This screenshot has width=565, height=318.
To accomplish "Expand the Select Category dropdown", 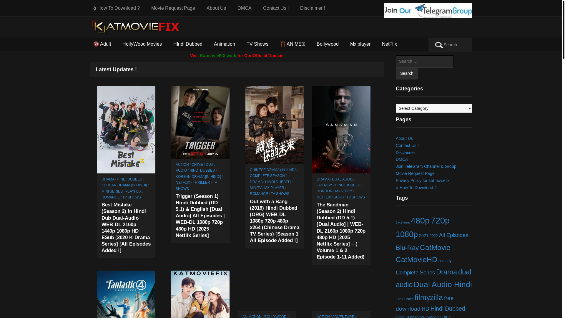I will click(x=434, y=108).
